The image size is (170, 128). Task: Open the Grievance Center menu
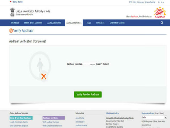point(117,23)
